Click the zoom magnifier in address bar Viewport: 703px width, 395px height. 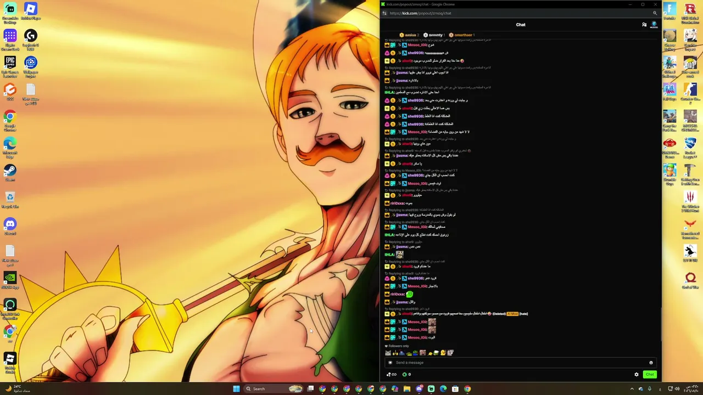[x=655, y=13]
